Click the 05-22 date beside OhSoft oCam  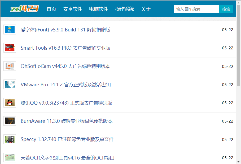pos(227,66)
